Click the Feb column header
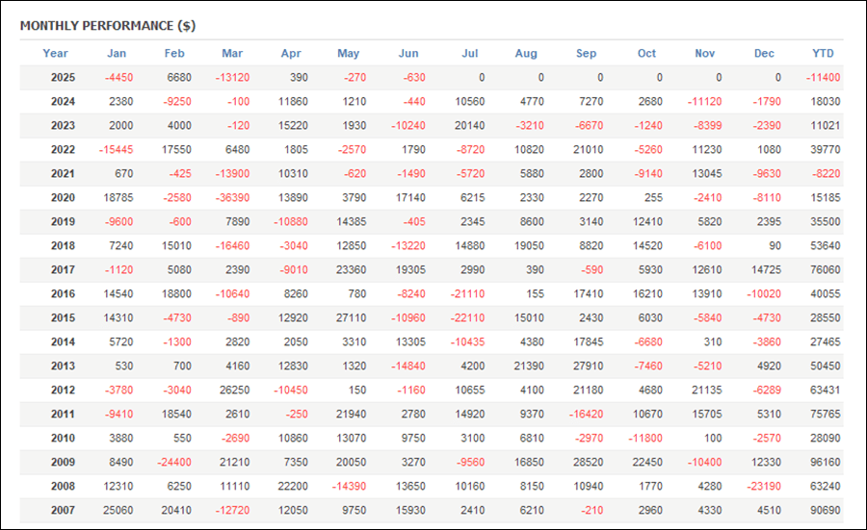 174,53
